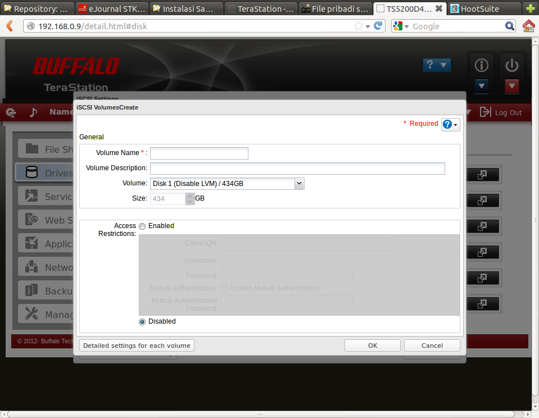Screen dimensions: 539x418
Task: Click the Volume Description field
Action: point(297,169)
